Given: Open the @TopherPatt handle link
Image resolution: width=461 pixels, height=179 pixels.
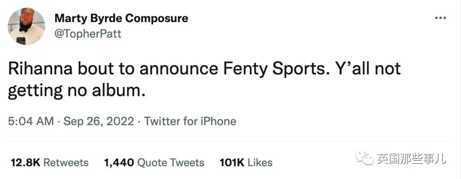Looking at the screenshot, I should click(88, 34).
